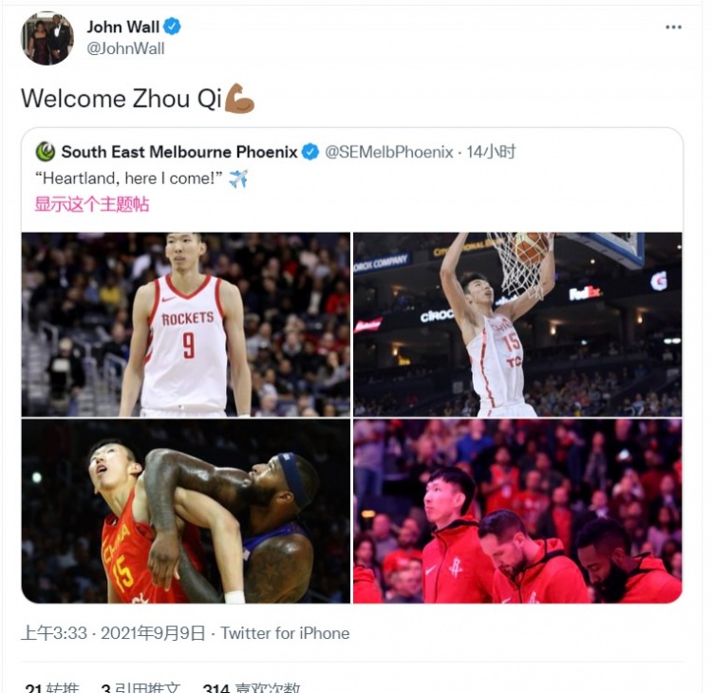Open the Rockets number 9 jersey photo
Viewport: 712px width, 693px height.
click(x=186, y=325)
